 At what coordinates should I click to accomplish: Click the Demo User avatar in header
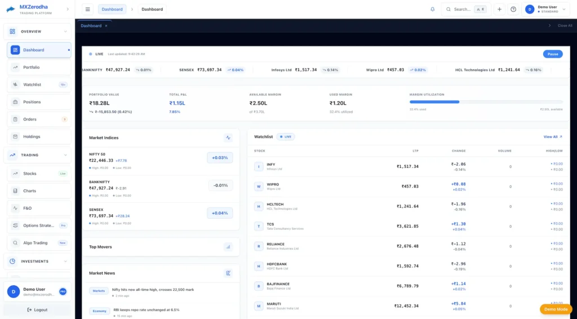pyautogui.click(x=530, y=9)
